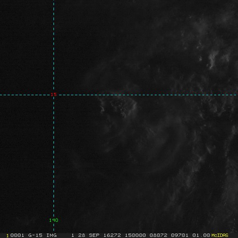Click the yellow McIDAS label
Image resolution: width=238 pixels, height=238 pixels.
[x=220, y=235]
